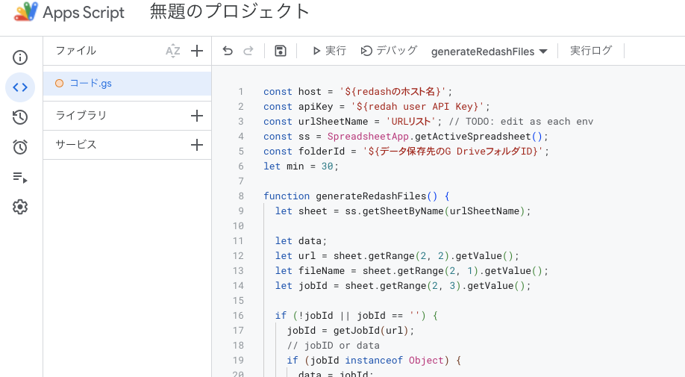
Task: Select the コード.gs file
Action: click(x=127, y=84)
